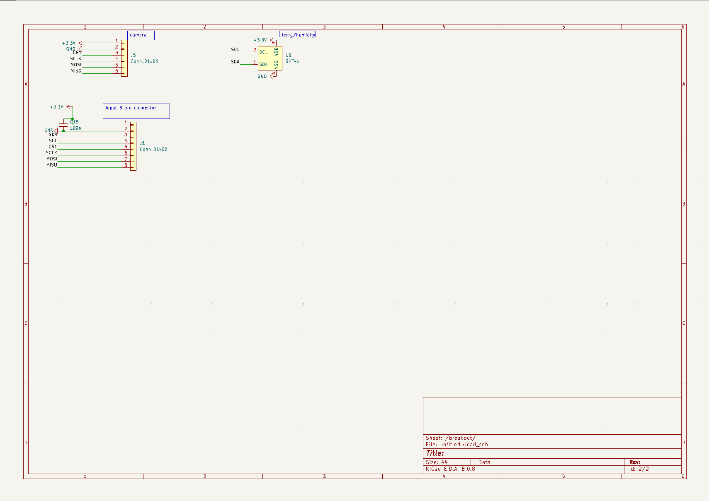
Task: Click the GND symbol next to capacitor C15
Action: pos(56,131)
